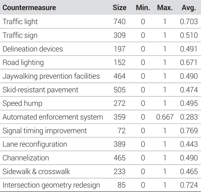Viewport: 201px width, 192px height.
Task: Click the 0.667 maximum value cell
Action: click(x=165, y=117)
